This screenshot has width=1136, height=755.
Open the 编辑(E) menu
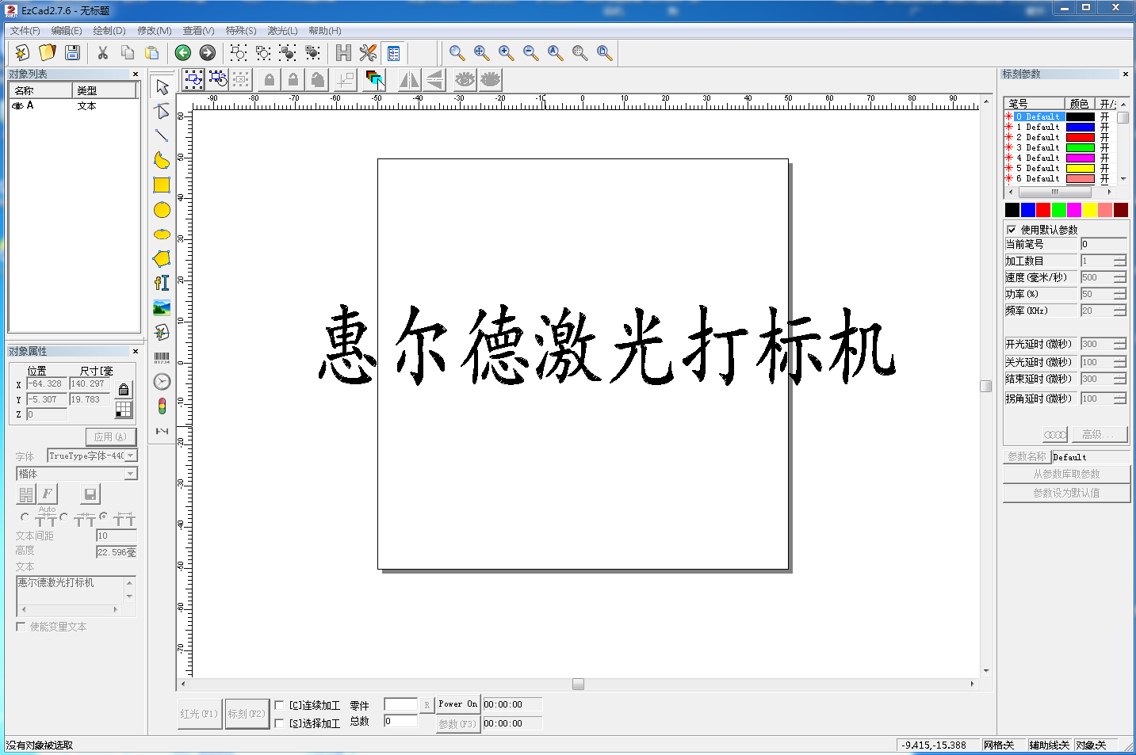tap(67, 31)
